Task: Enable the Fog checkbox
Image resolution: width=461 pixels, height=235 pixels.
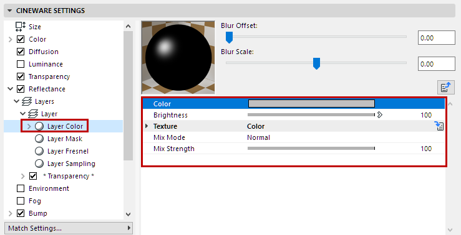Action: coord(21,201)
